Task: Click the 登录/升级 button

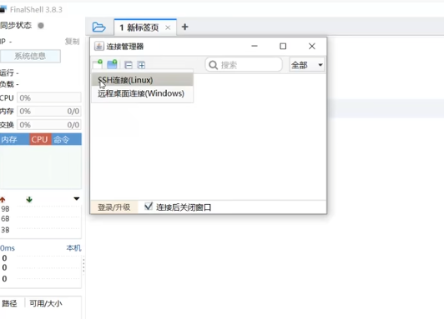Action: (x=114, y=207)
